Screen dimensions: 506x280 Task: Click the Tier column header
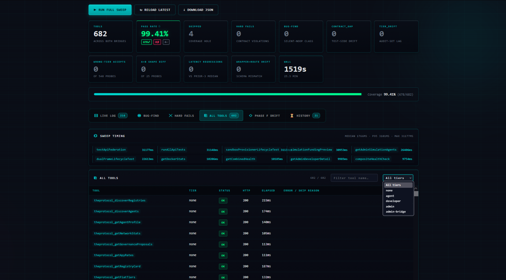[193, 190]
